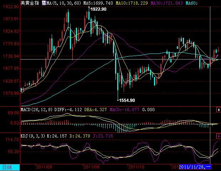This screenshot has width=221, height=171.
Task: Click the MA10:1718.229 value
Action: [132, 3]
